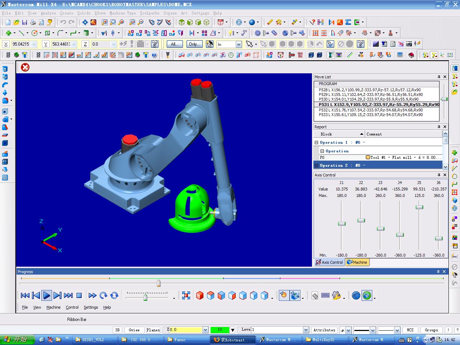Open the Control menu in Progress panel
The width and height of the screenshot is (460, 345).
point(72,307)
